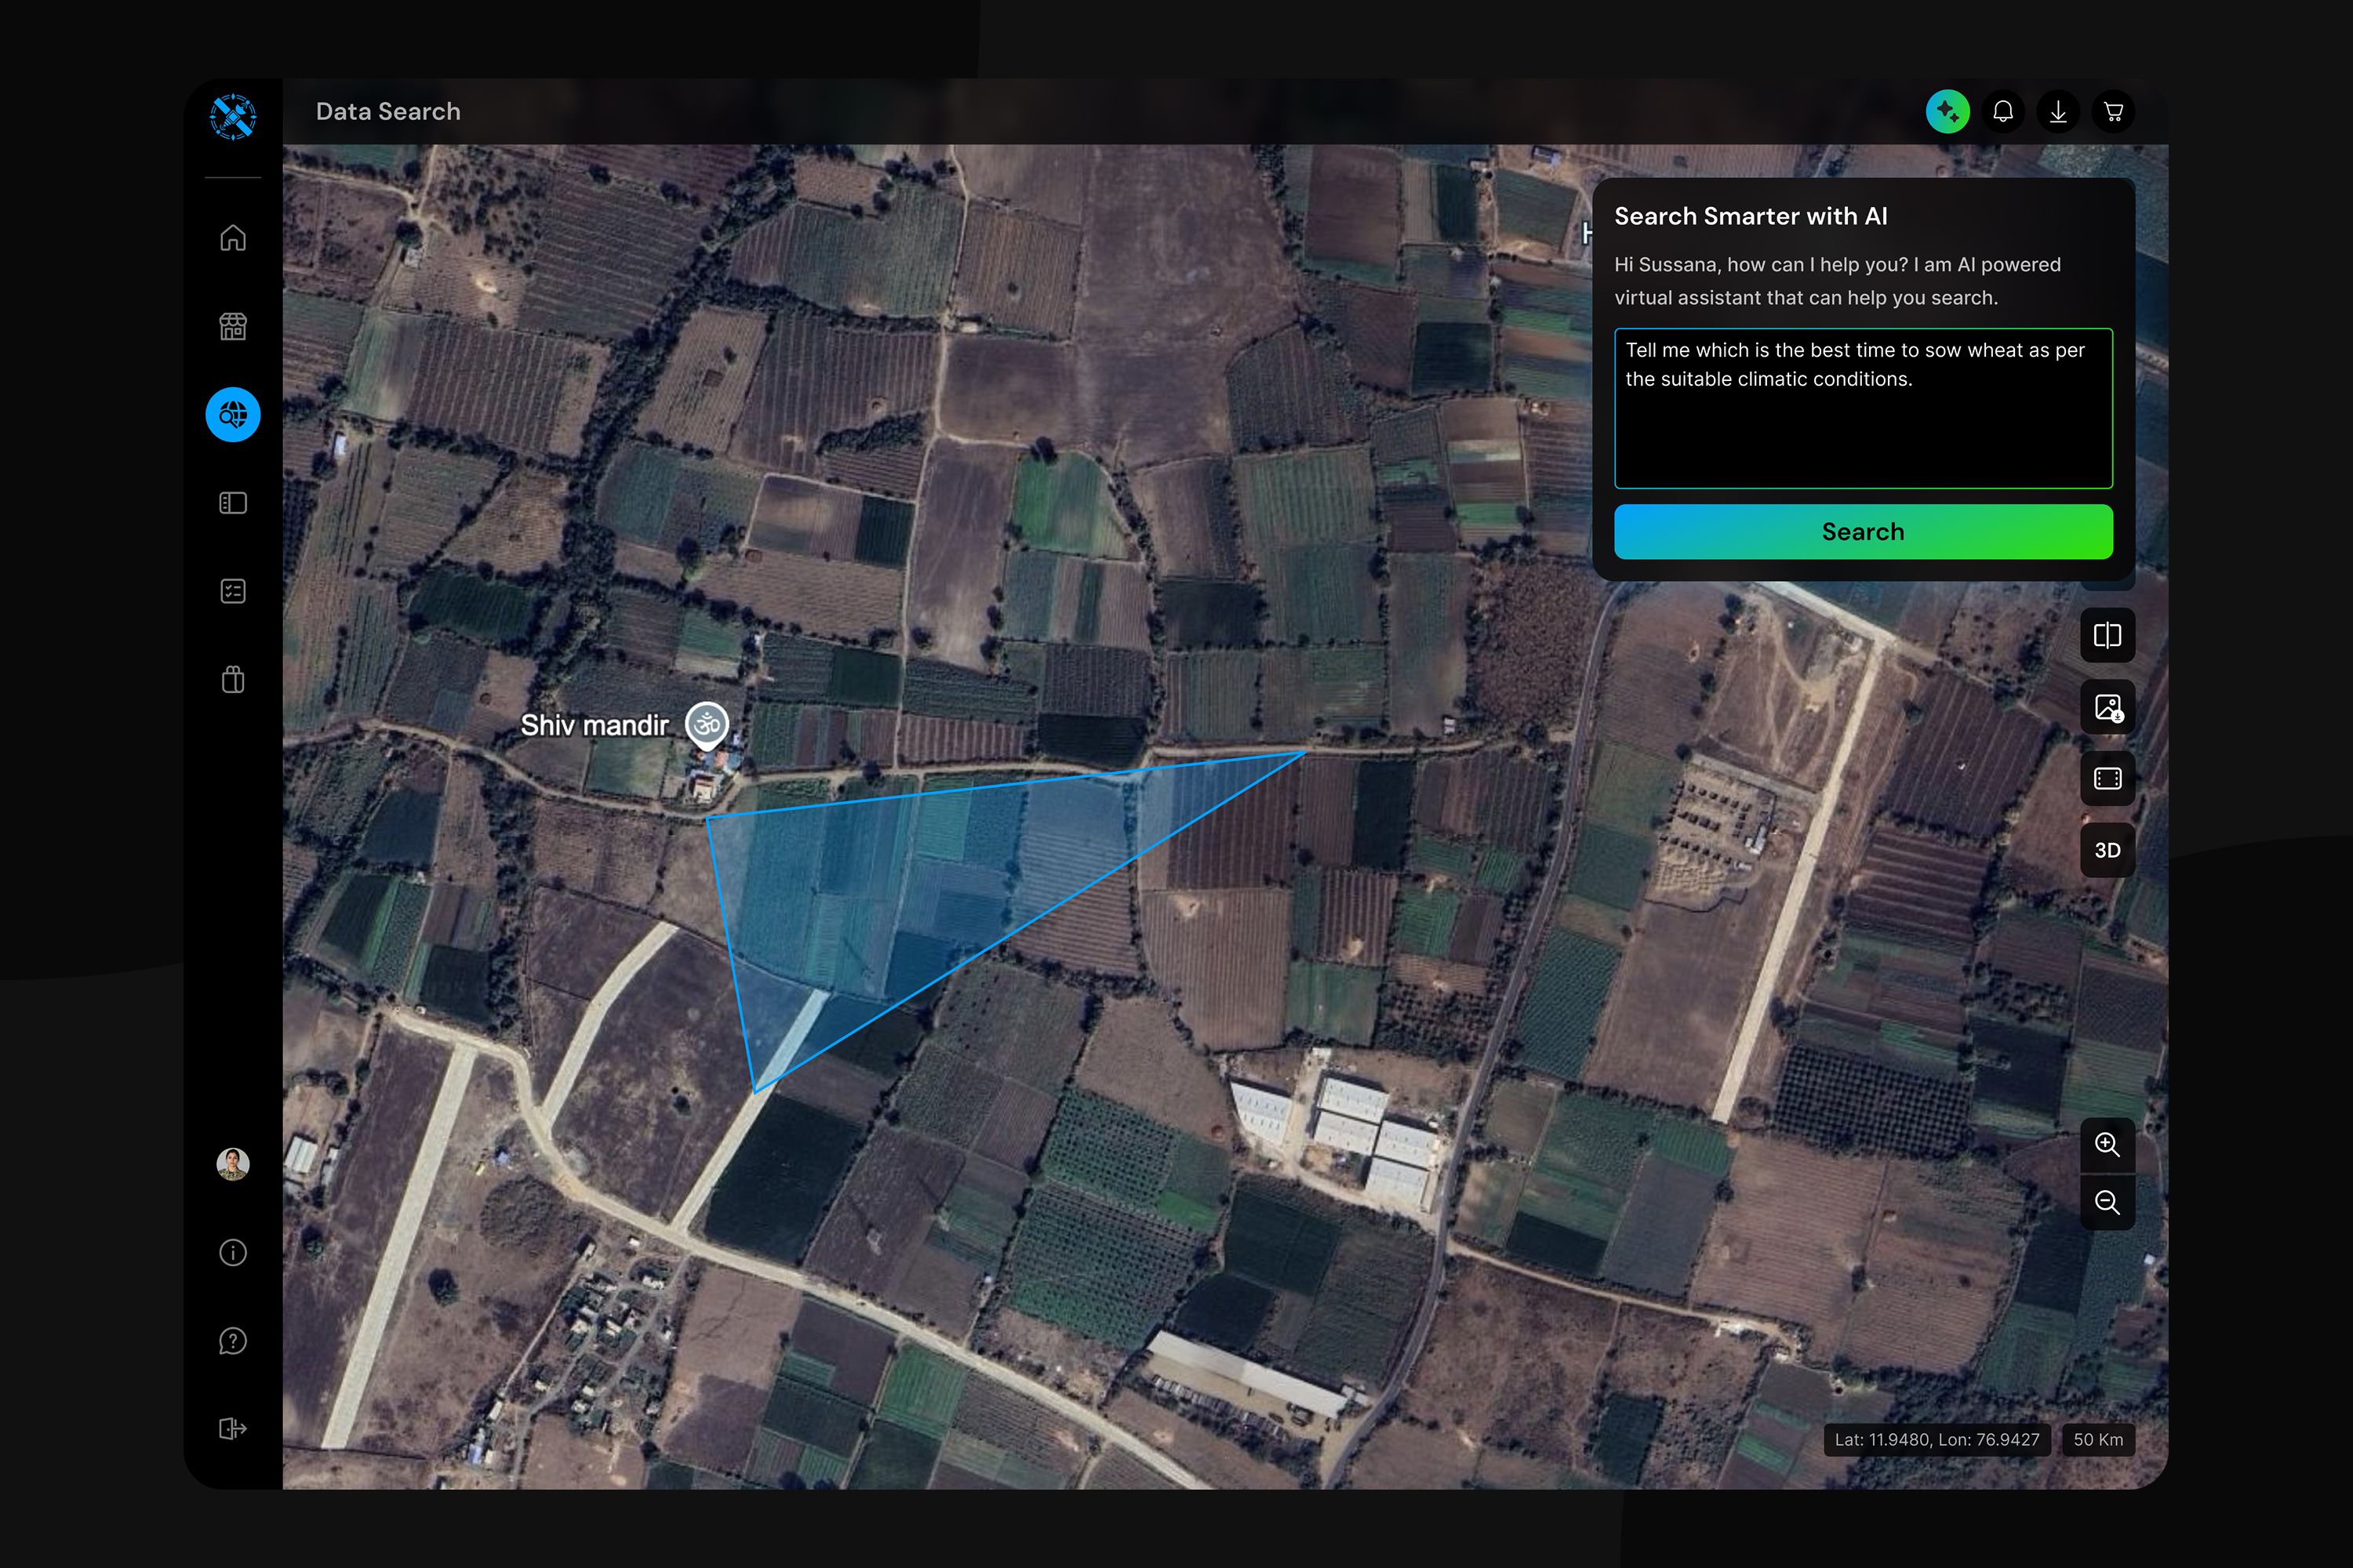2353x1568 pixels.
Task: Toggle the split compare view button
Action: 2107,636
